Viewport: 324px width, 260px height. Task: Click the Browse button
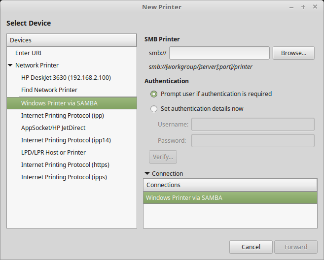click(293, 53)
